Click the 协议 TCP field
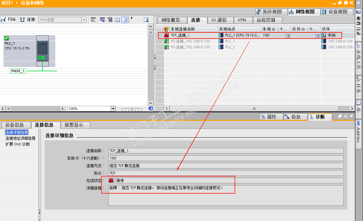 point(226,173)
